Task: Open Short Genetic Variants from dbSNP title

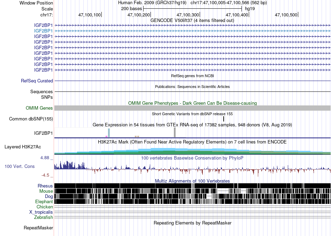Action: coord(192,114)
